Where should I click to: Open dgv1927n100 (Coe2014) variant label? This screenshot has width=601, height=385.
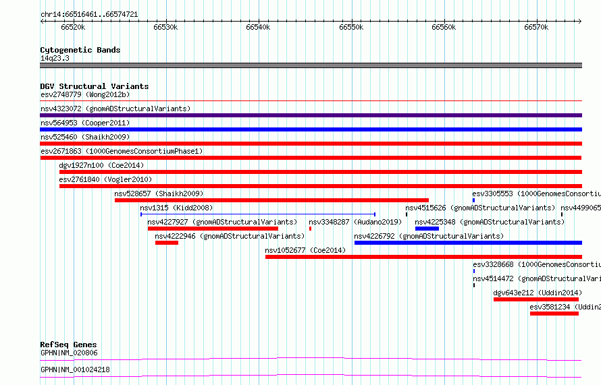click(x=101, y=165)
